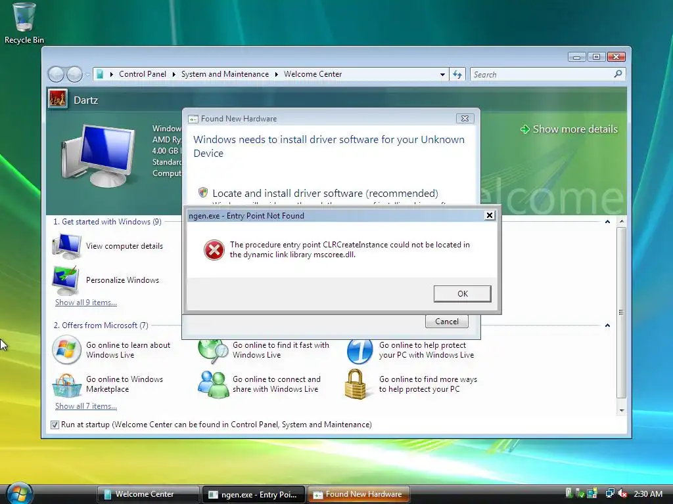673x504 pixels.
Task: Click the search magnifier icon
Action: tap(618, 74)
